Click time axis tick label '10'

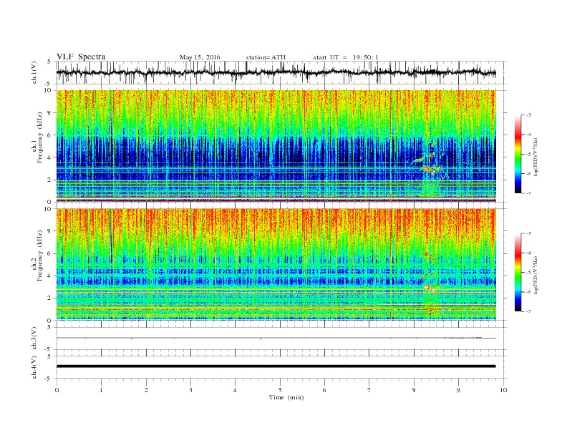coord(503,390)
